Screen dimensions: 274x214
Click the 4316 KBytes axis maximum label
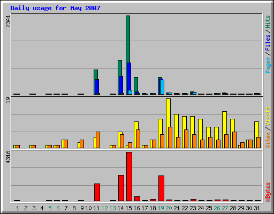click(8, 157)
